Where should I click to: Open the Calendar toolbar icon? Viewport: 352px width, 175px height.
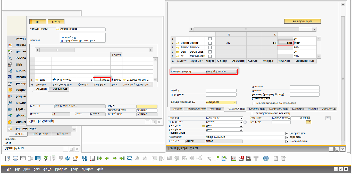coord(249,158)
